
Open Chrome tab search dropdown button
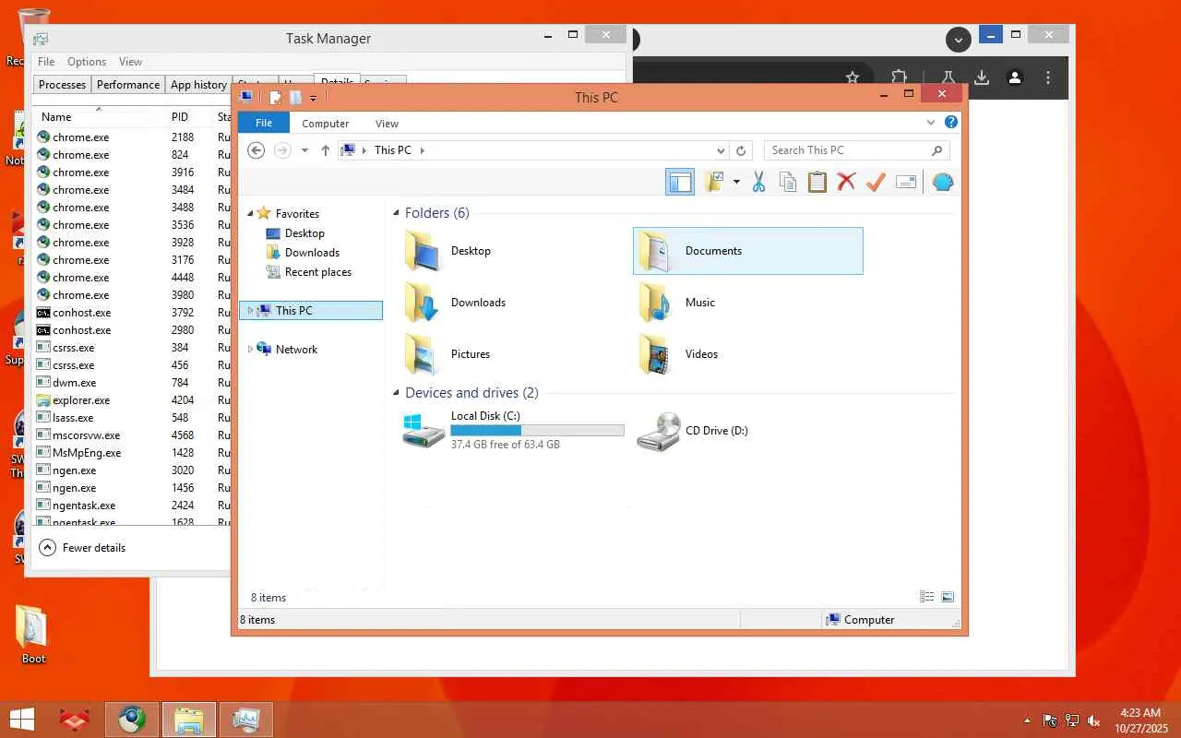[x=959, y=40]
